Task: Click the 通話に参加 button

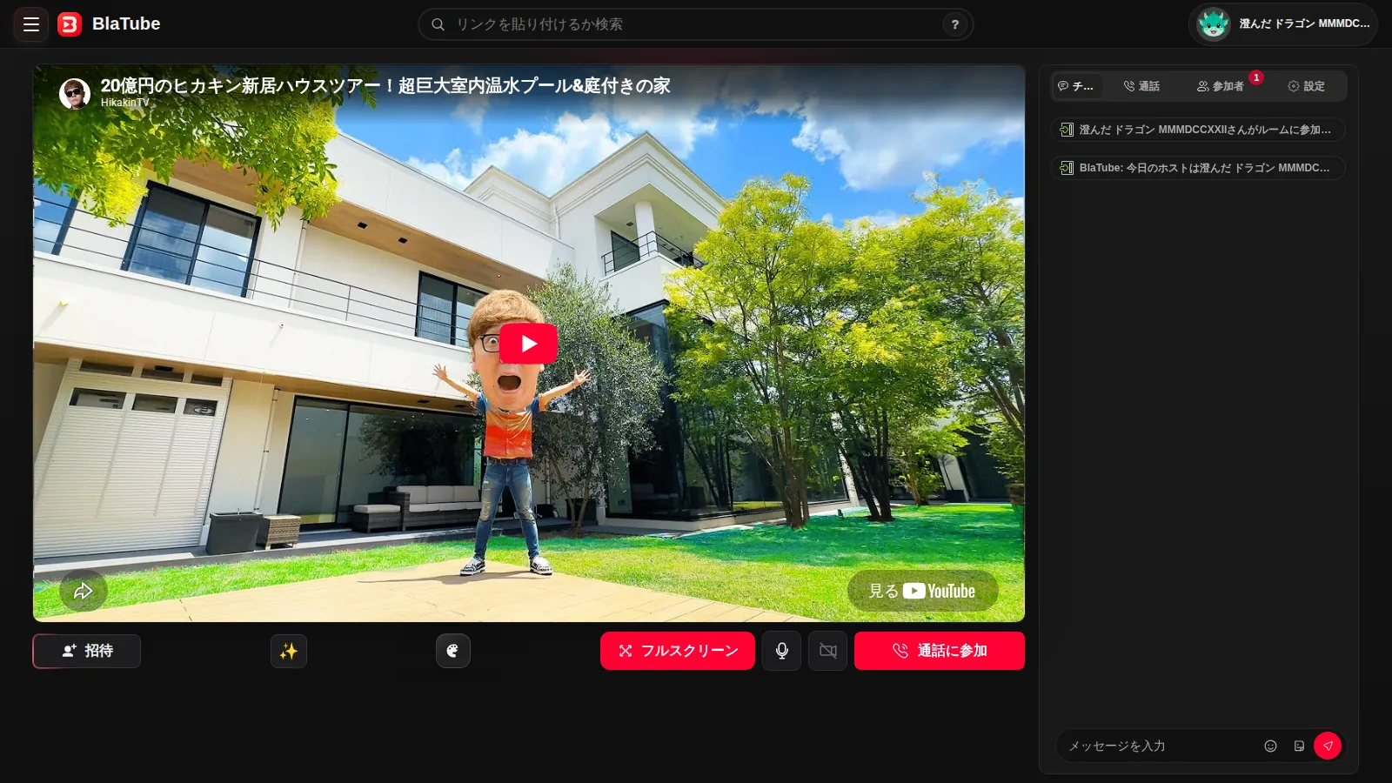Action: [x=940, y=651]
